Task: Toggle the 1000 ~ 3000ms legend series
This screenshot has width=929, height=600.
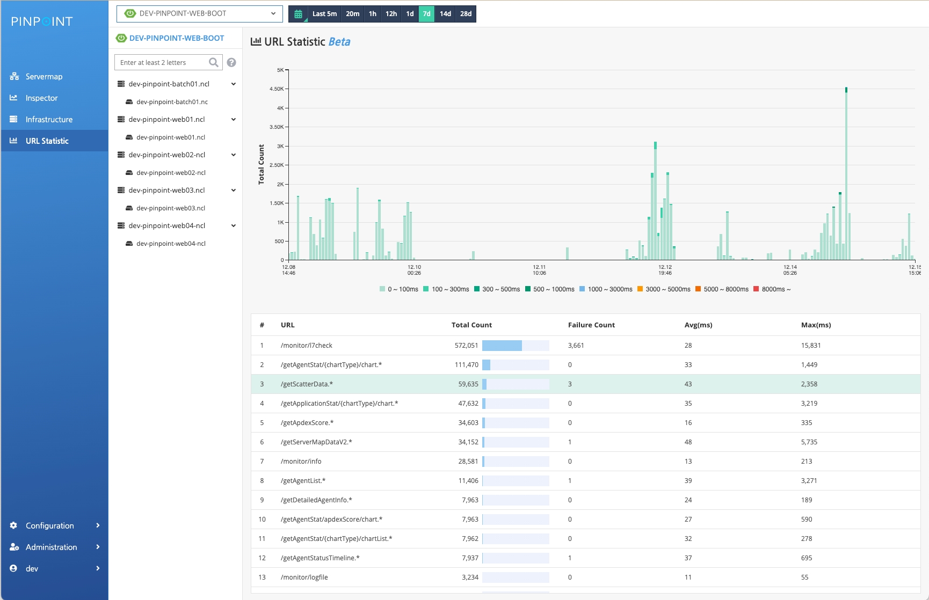Action: point(606,289)
